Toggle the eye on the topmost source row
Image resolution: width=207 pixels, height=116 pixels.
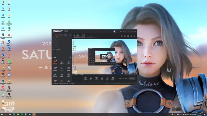pyautogui.click(x=53, y=38)
